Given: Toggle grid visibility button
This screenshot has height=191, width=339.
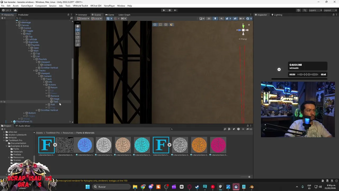Looking at the screenshot, I should point(109,19).
